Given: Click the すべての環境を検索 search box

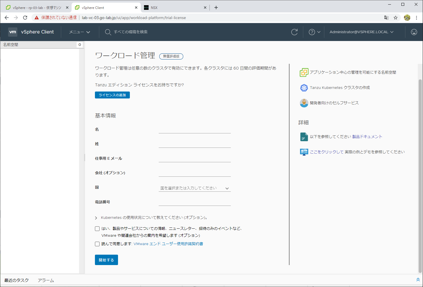Looking at the screenshot, I should tap(130, 32).
